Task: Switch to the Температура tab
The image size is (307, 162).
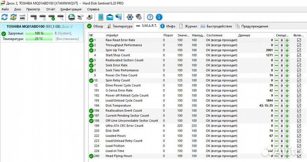Action: pos(120,26)
